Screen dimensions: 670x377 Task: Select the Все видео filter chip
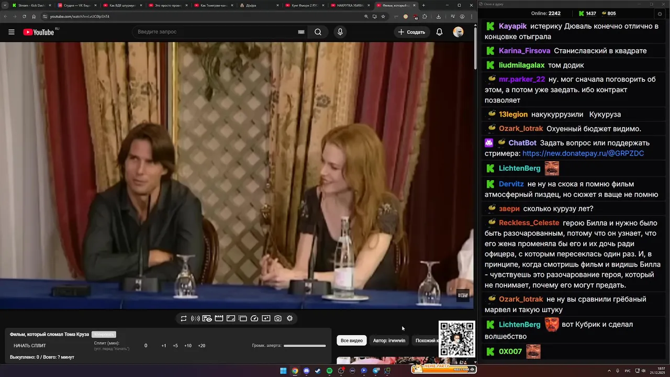352,340
